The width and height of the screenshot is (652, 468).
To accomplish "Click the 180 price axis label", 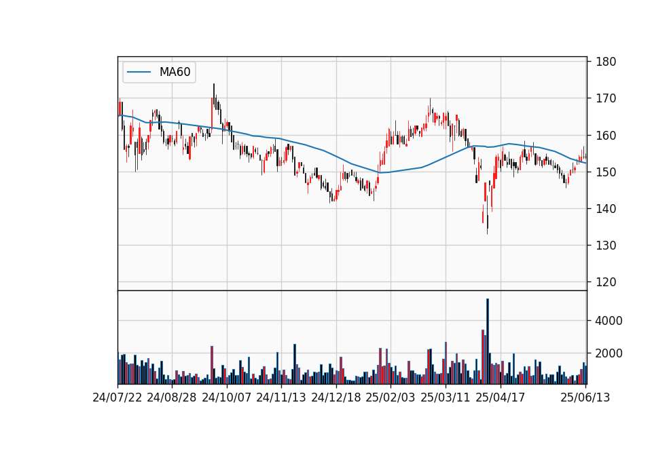I will click(606, 62).
